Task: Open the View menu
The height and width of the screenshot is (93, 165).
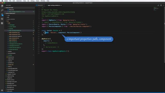Action: pos(24,1)
